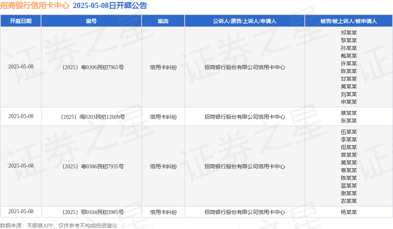Click '信用卡纠纷' in the 粤0306民初7965号 row
Screen dimensions: 393x229
[163, 67]
